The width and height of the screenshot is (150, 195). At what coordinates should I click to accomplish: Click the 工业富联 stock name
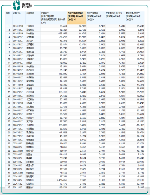click(30, 85)
